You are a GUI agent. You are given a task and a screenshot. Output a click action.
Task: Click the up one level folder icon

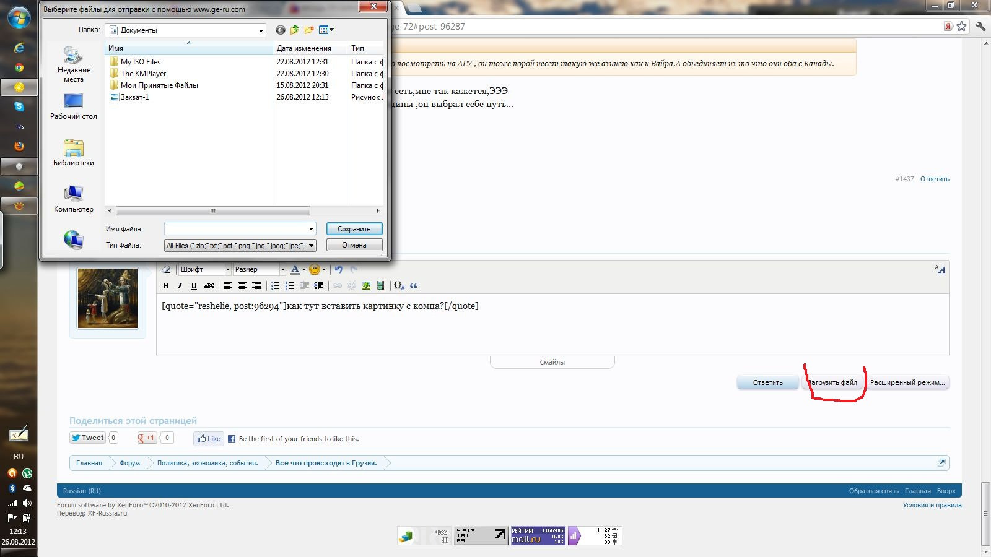pos(295,30)
